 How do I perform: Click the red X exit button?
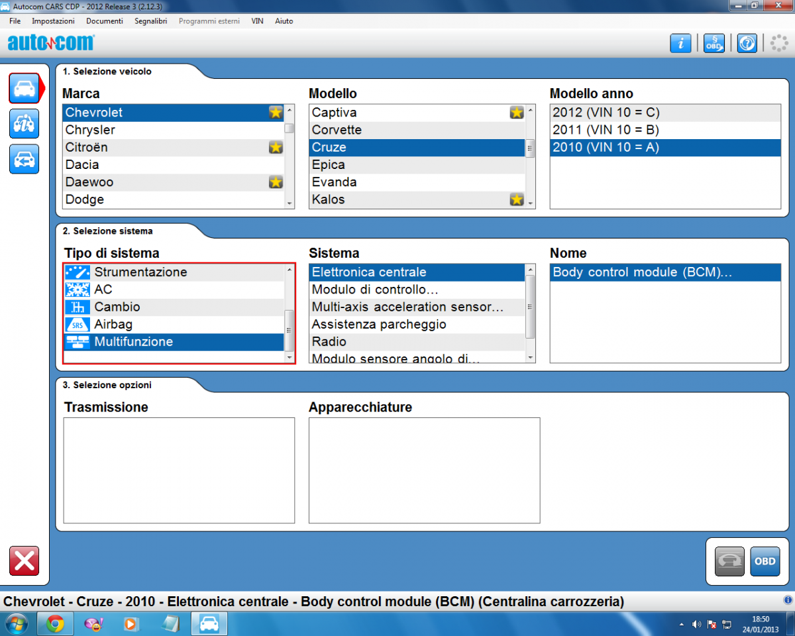[x=25, y=561]
